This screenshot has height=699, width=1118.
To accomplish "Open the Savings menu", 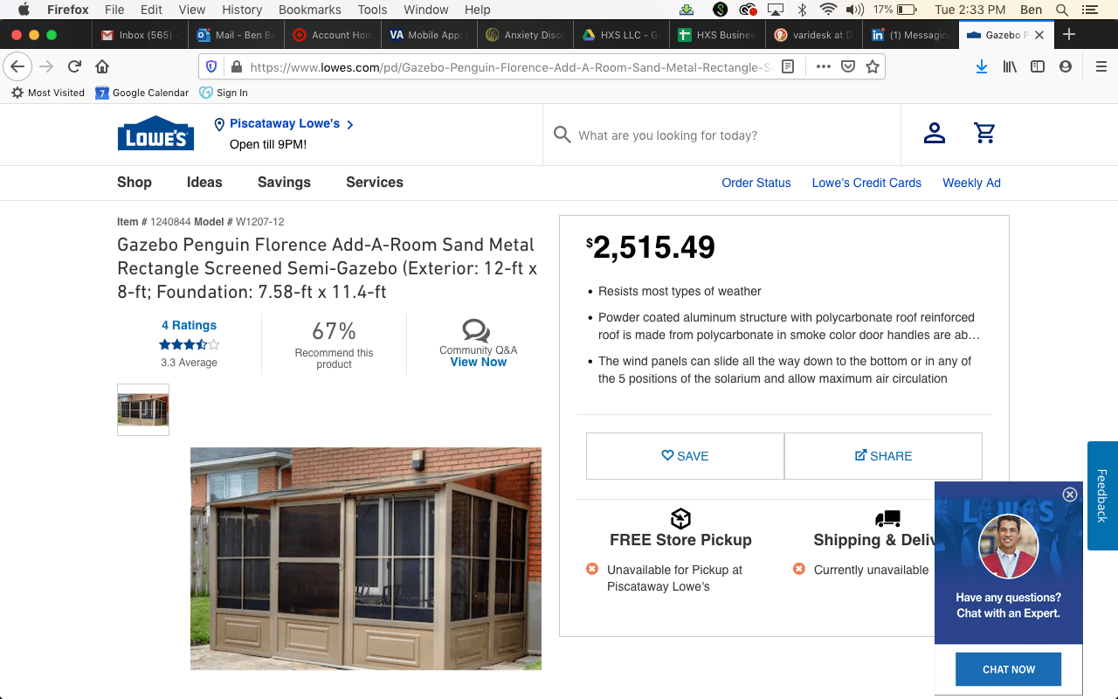I will tap(284, 182).
